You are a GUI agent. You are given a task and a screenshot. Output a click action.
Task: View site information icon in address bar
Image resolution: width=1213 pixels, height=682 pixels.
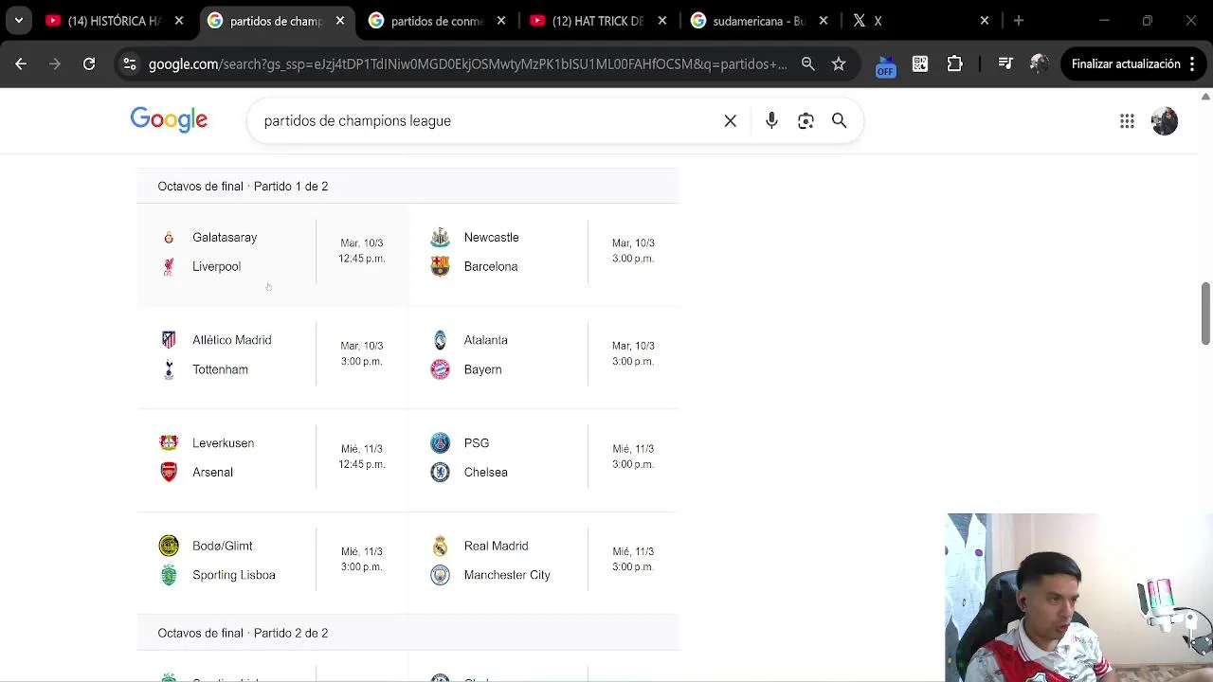coord(130,64)
